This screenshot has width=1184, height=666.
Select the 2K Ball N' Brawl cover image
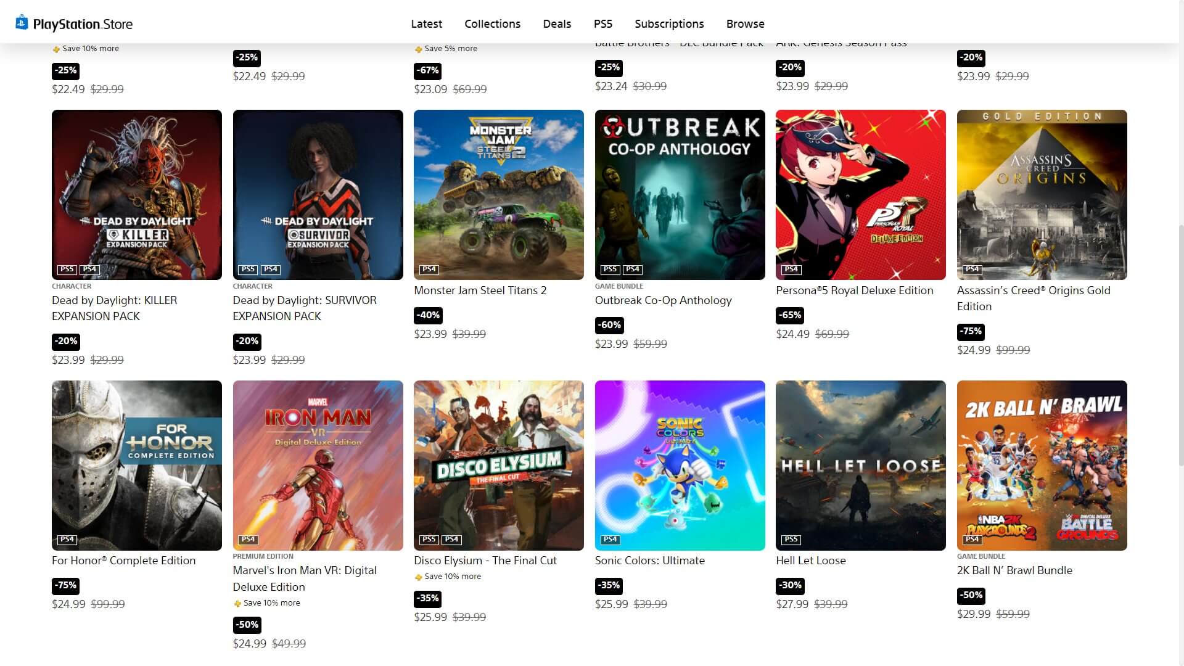click(x=1042, y=466)
